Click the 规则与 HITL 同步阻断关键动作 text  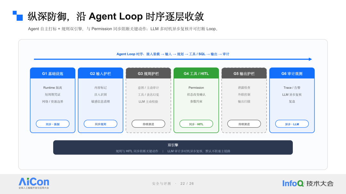coord(137,151)
